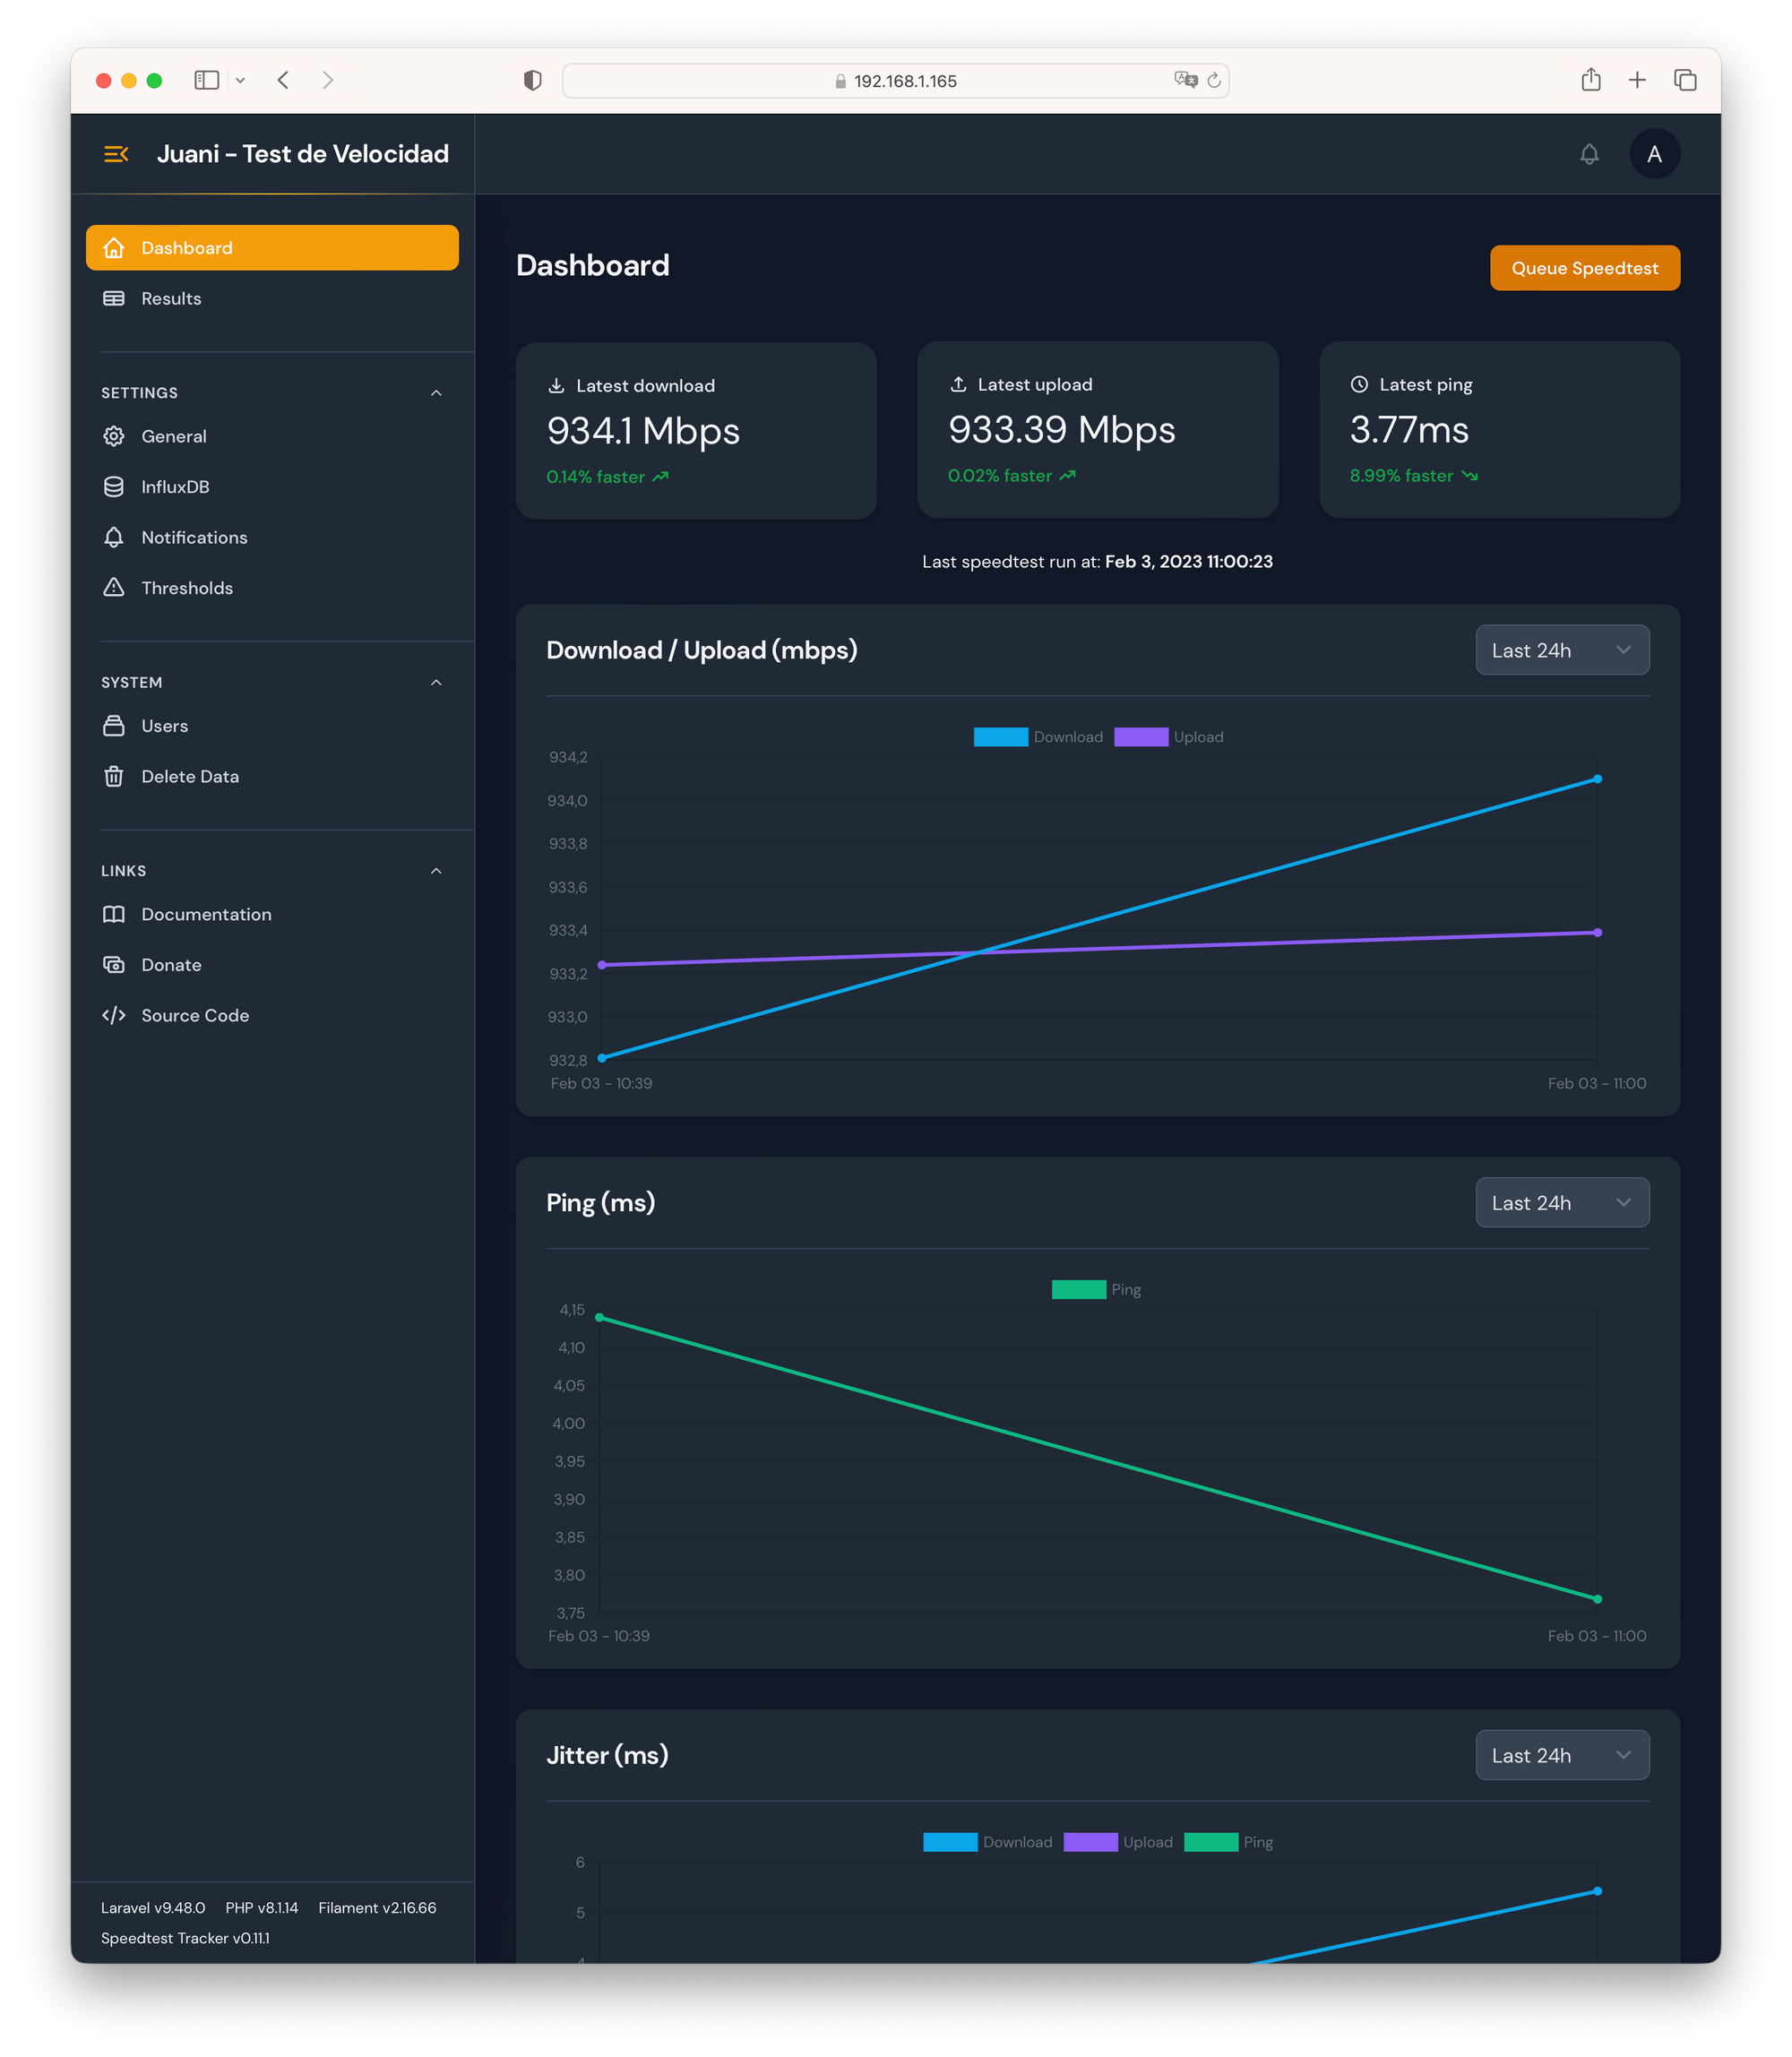The width and height of the screenshot is (1792, 2057).
Task: Open Last 24h dropdown on Jitter chart
Action: pyautogui.click(x=1562, y=1755)
